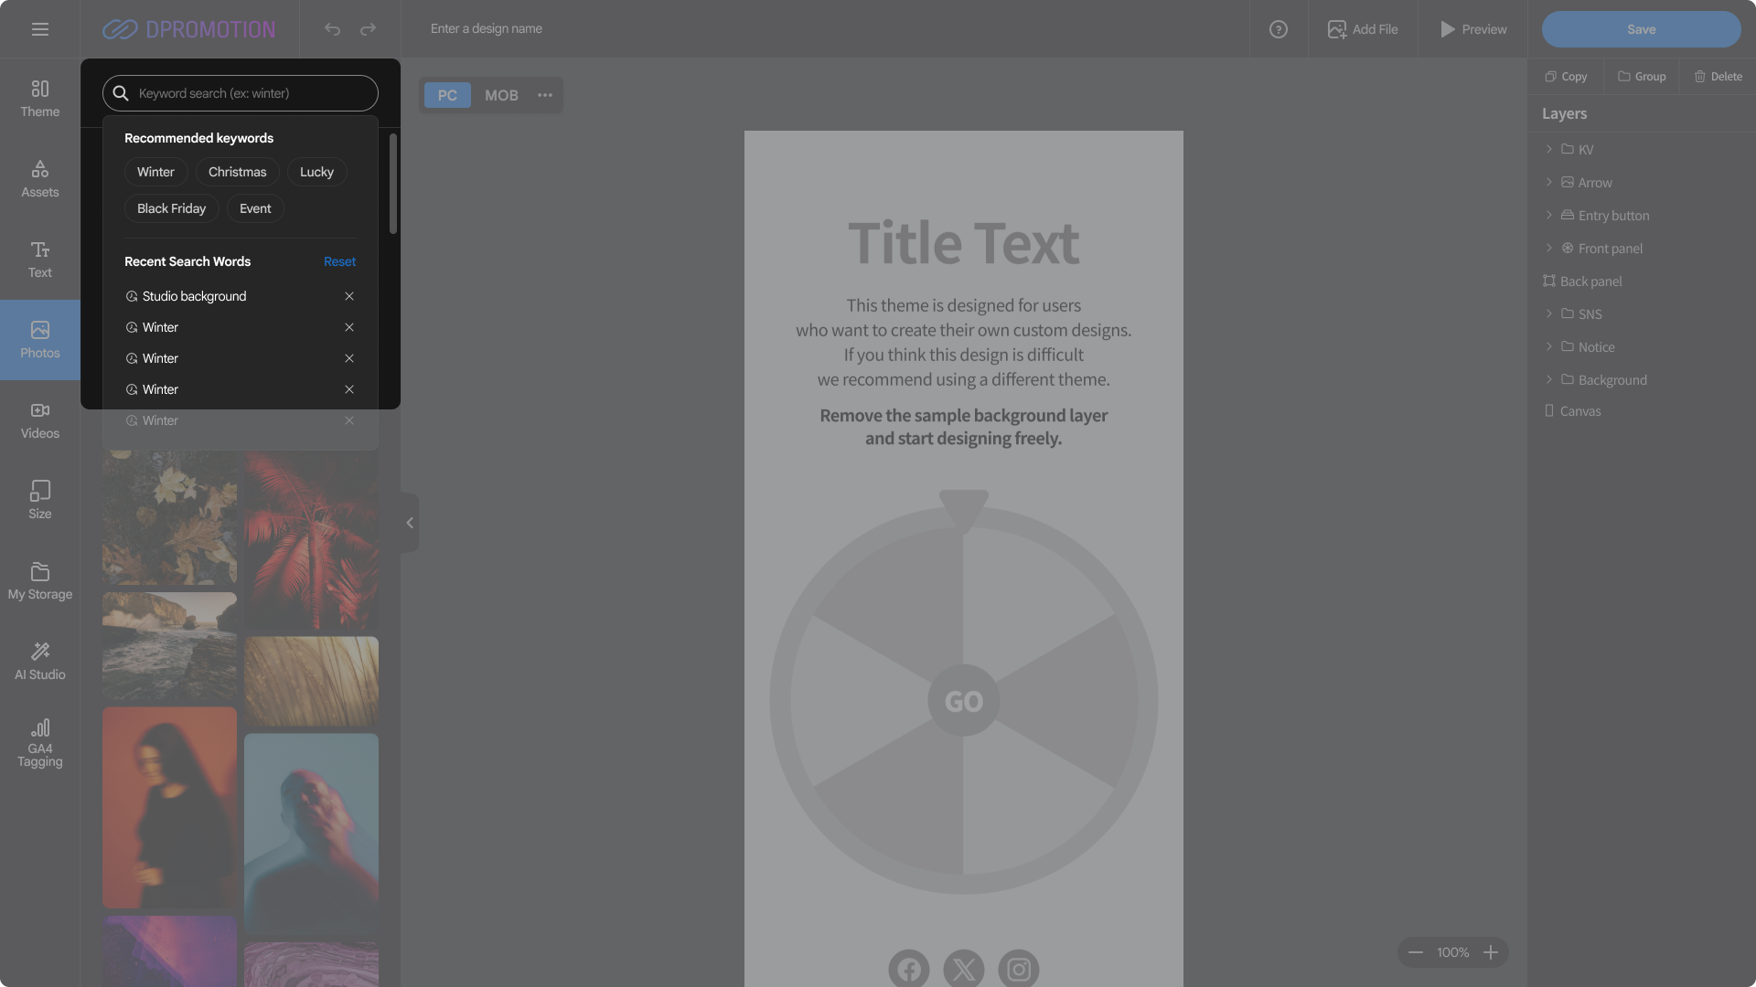Select the Winter recommended keyword
The height and width of the screenshot is (987, 1756).
pyautogui.click(x=155, y=172)
